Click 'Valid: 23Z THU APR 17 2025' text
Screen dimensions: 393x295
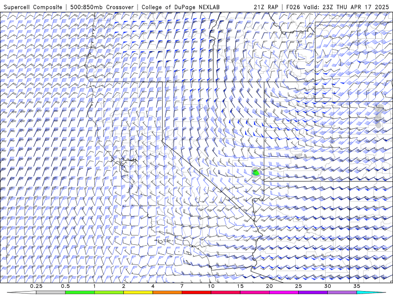click(x=346, y=7)
